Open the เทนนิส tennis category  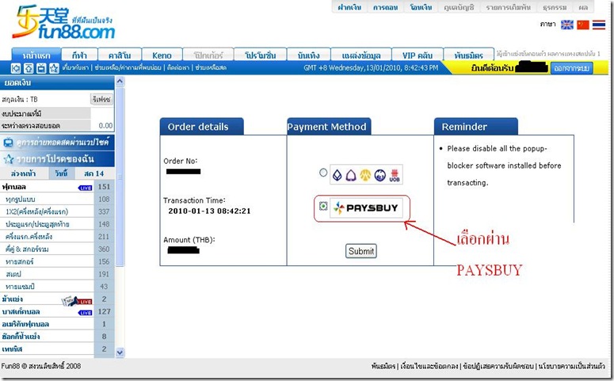point(12,349)
